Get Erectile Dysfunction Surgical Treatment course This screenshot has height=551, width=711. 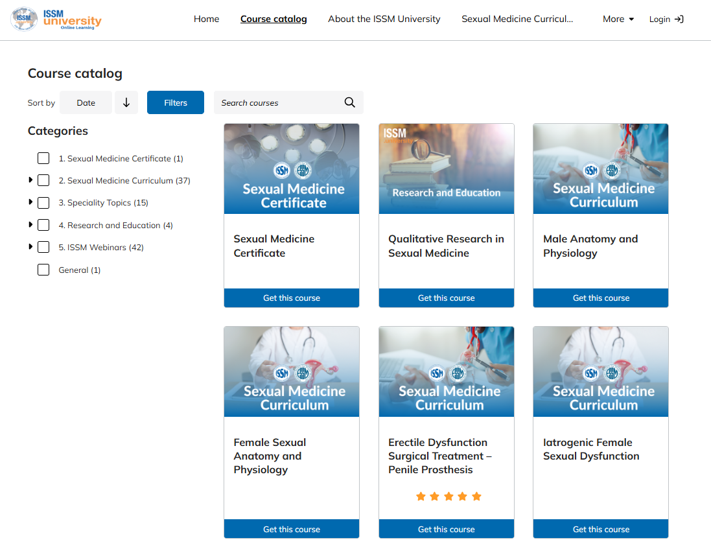447,529
